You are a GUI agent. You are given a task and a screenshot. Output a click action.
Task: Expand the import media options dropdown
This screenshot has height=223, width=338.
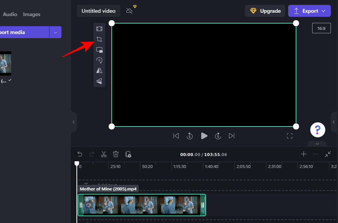click(x=55, y=32)
